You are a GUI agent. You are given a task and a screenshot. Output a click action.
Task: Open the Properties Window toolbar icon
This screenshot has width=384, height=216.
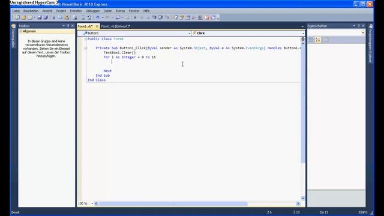point(181,17)
